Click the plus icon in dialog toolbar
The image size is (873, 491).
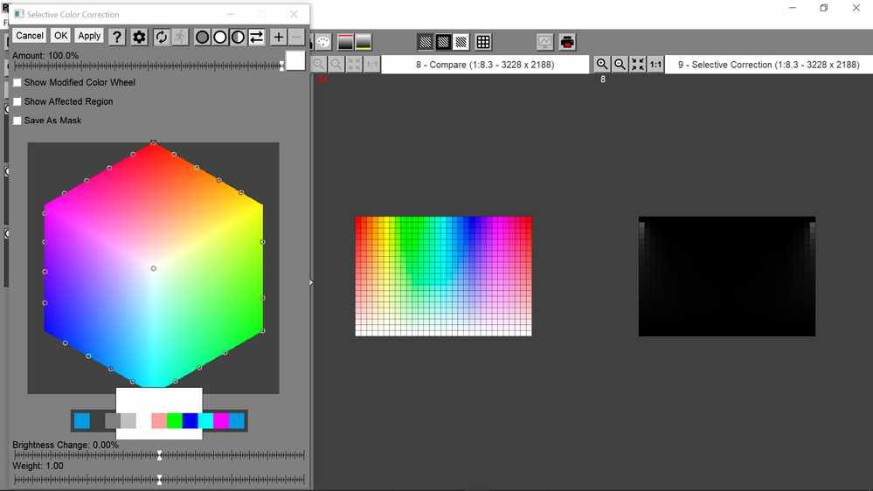pyautogui.click(x=278, y=37)
